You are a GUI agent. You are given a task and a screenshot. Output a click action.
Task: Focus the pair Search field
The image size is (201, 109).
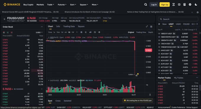coord(178,19)
